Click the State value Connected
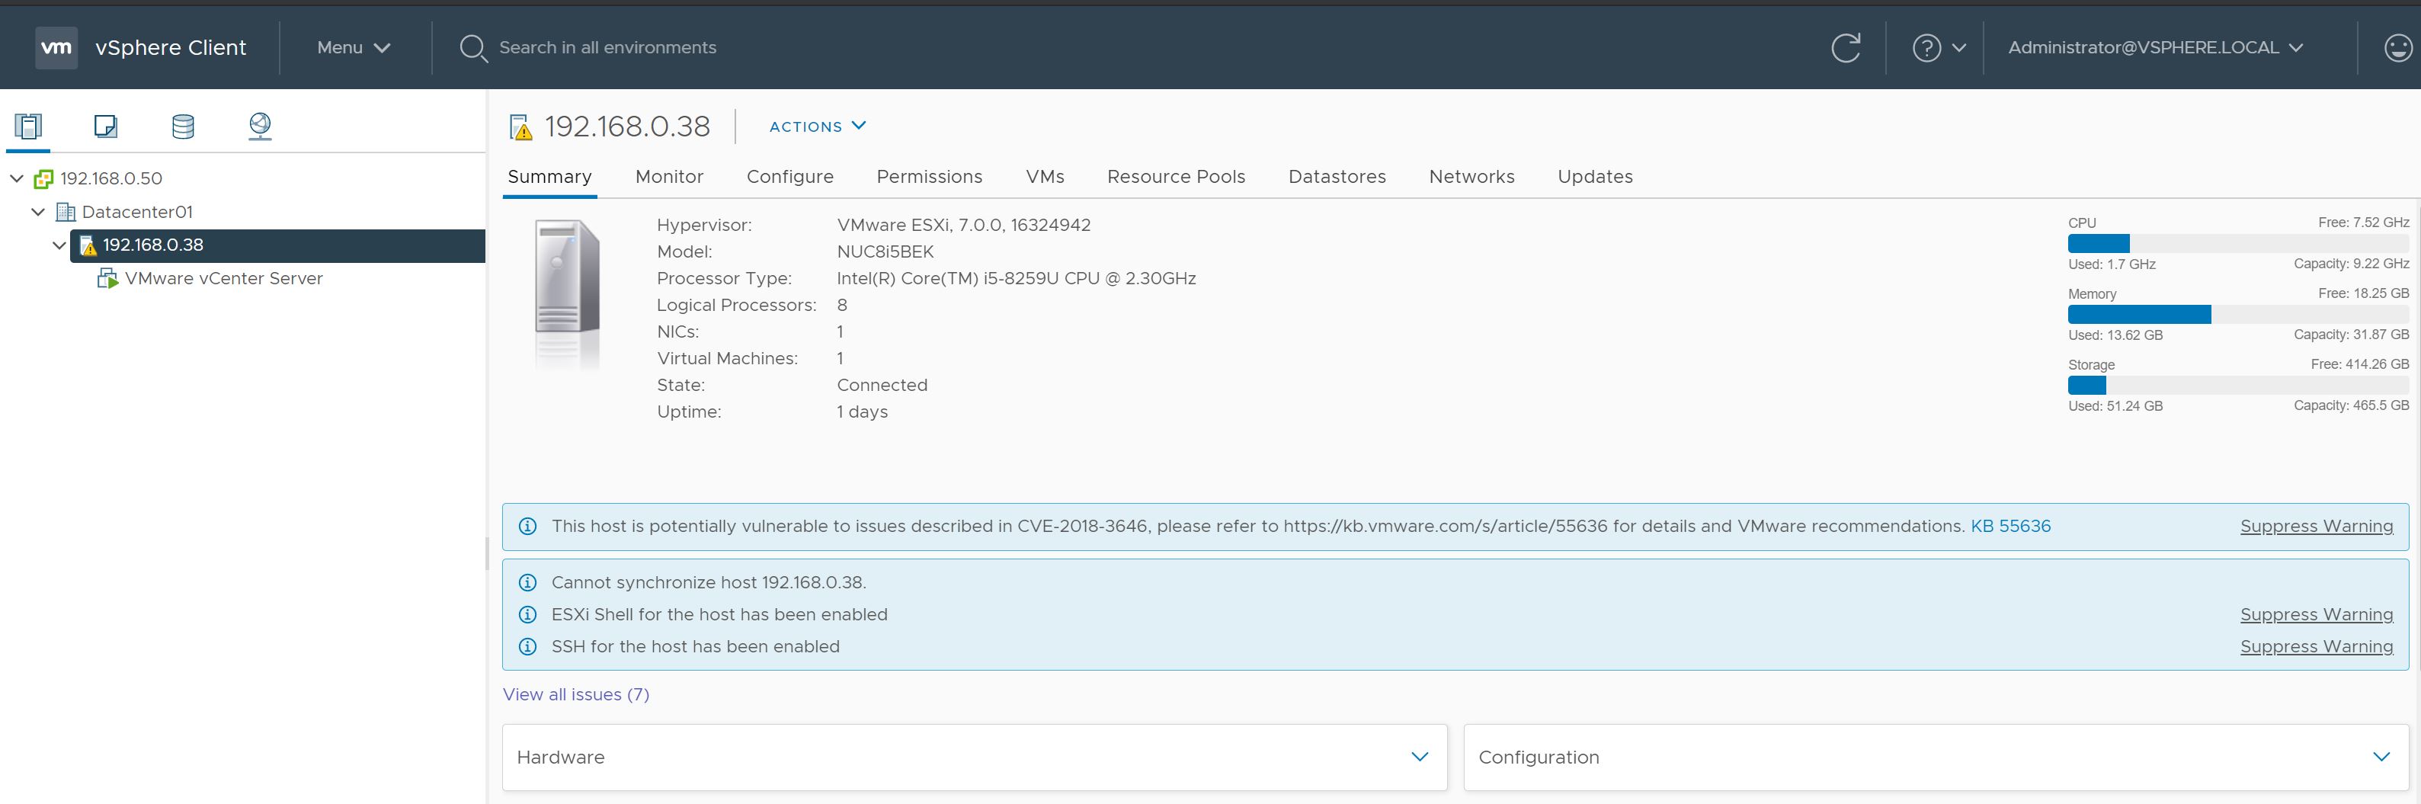The height and width of the screenshot is (804, 2421). pos(882,386)
